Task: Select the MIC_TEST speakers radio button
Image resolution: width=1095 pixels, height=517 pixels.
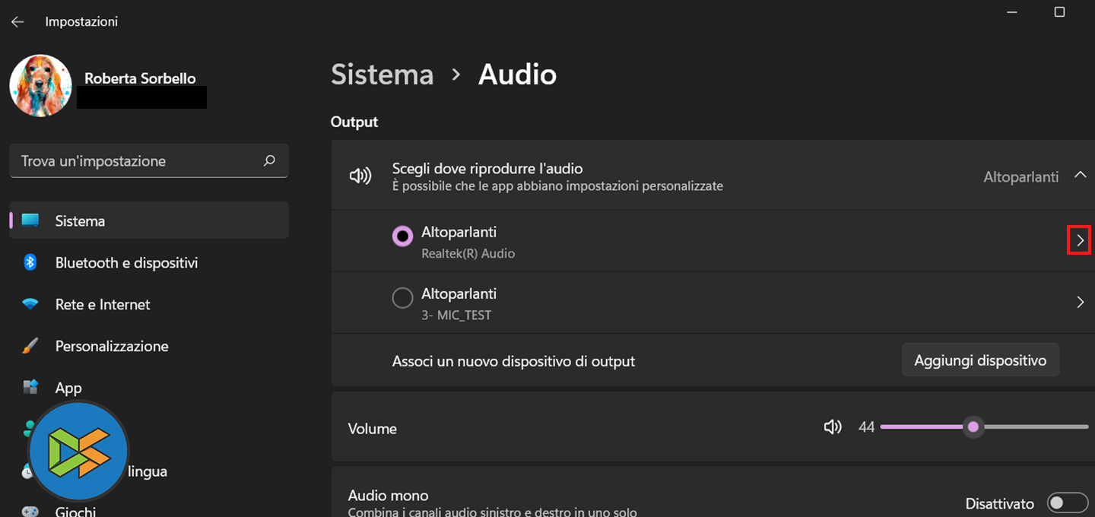Action: coord(402,298)
